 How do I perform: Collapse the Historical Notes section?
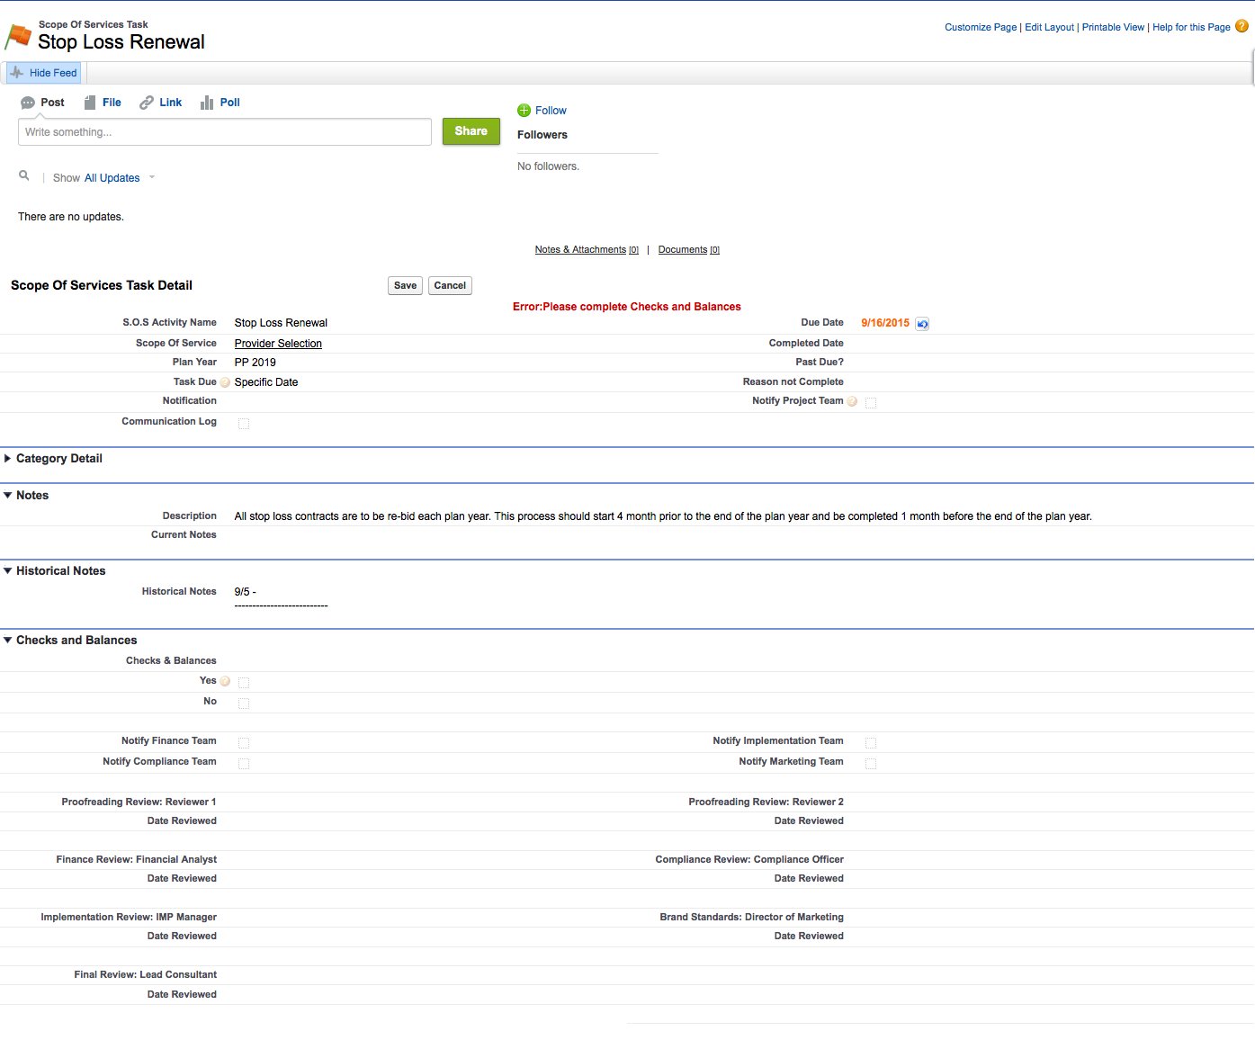8,571
